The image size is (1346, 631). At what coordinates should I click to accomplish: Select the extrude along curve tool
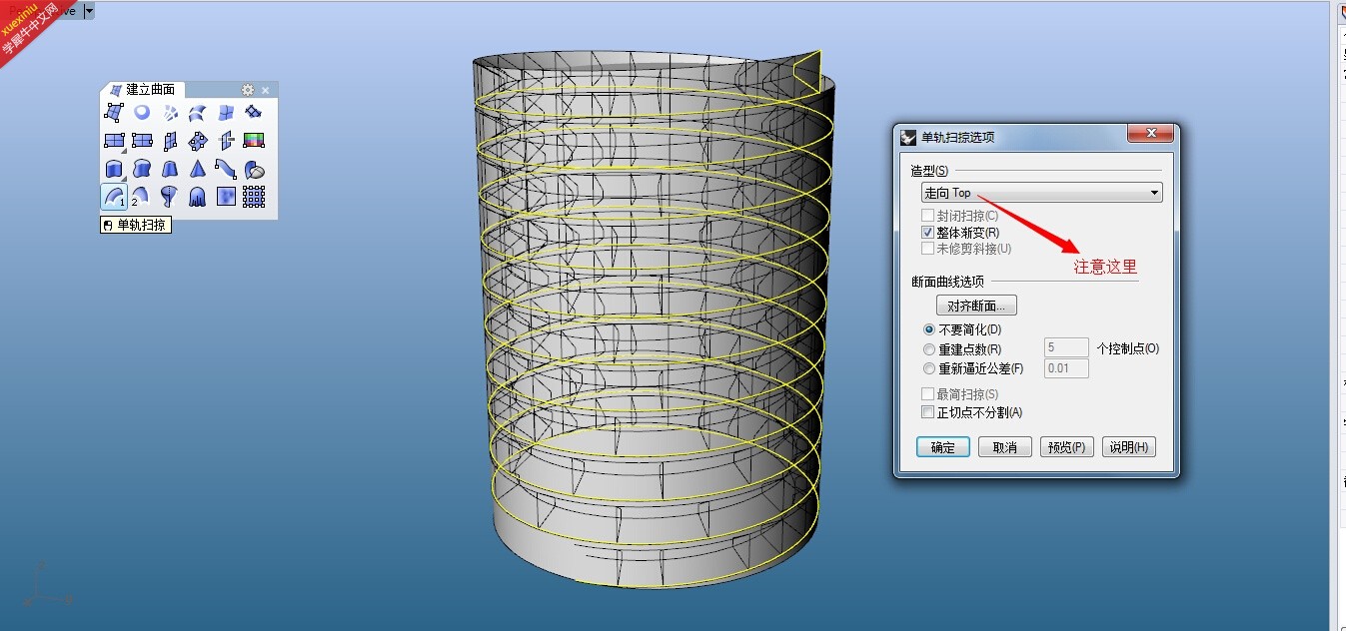142,169
